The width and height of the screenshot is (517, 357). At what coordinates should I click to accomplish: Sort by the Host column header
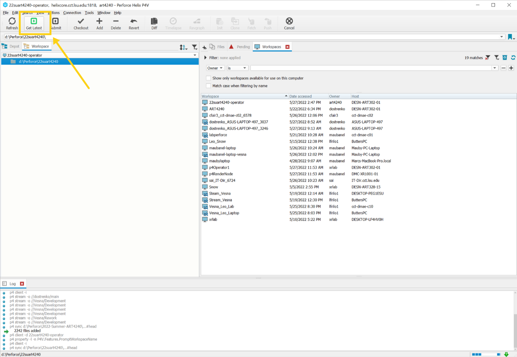click(433, 96)
